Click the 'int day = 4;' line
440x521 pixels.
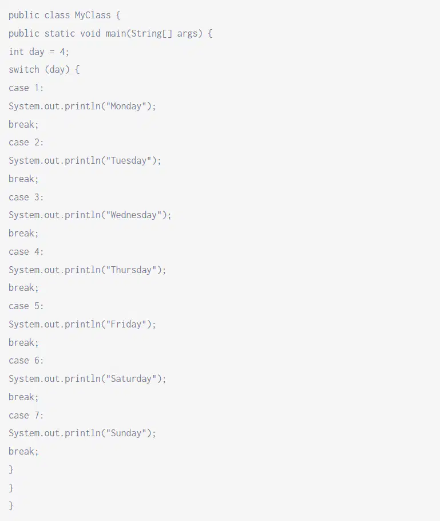pos(39,52)
